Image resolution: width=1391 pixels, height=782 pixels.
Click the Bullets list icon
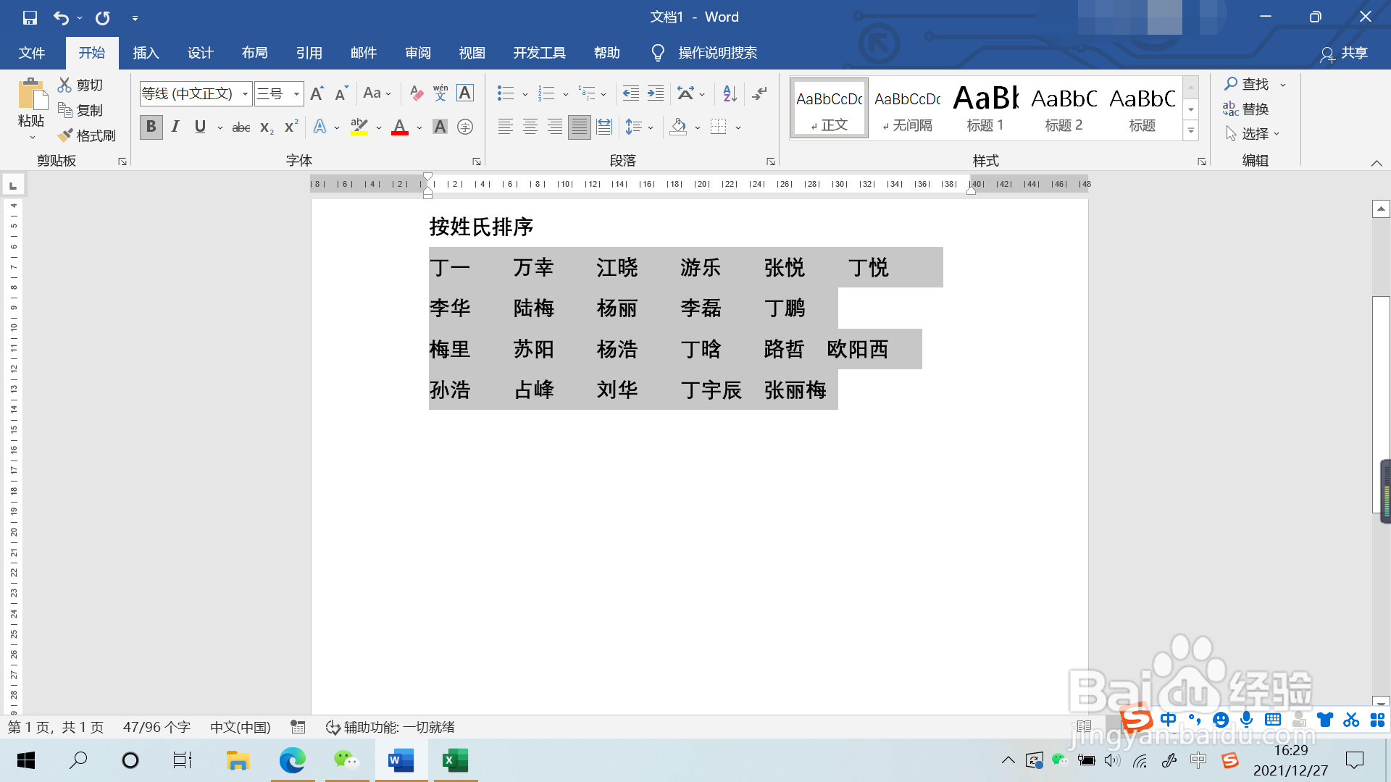(x=505, y=93)
